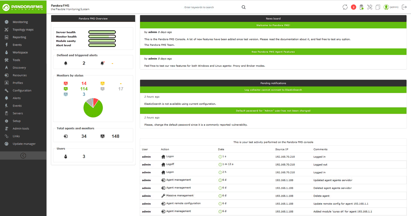This screenshot has width=411, height=216.
Task: Click the Admin tools icon
Action: (x=7, y=129)
